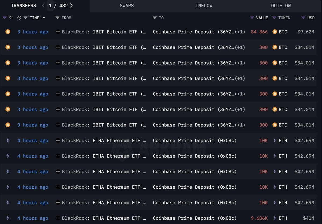Go to the previous transfers page arrow

click(x=43, y=5)
